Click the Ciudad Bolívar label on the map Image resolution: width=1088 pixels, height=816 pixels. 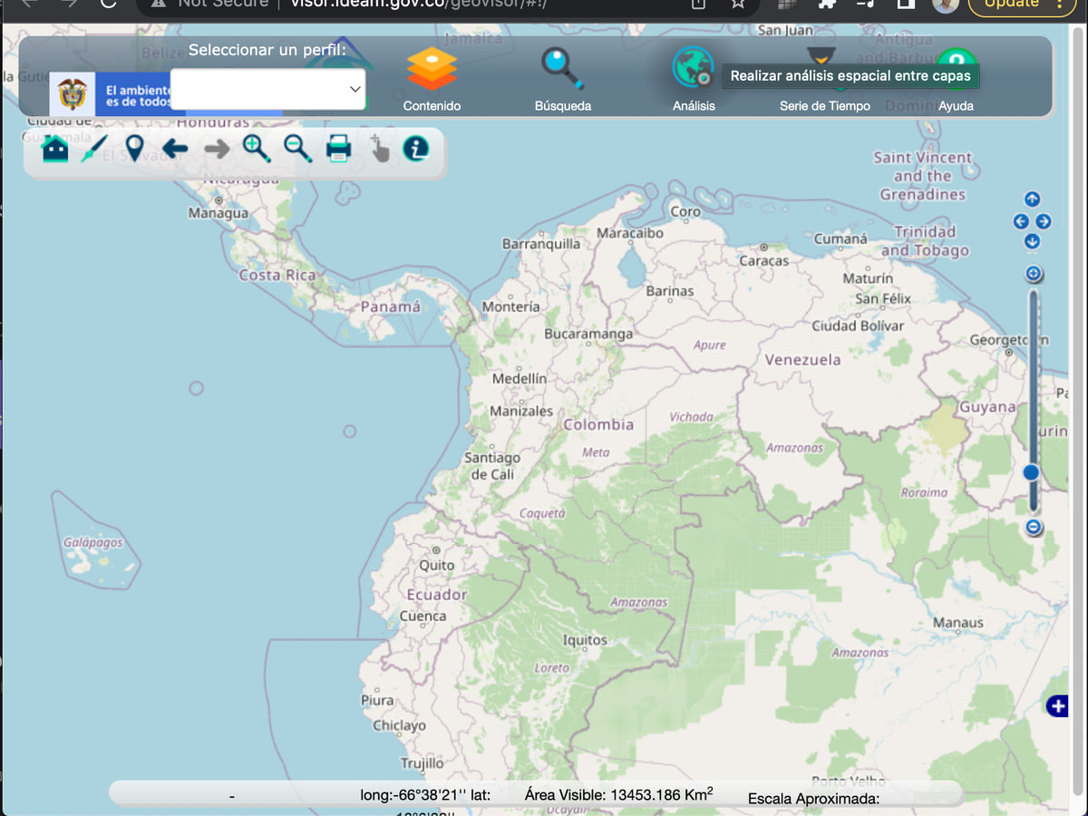pos(857,325)
